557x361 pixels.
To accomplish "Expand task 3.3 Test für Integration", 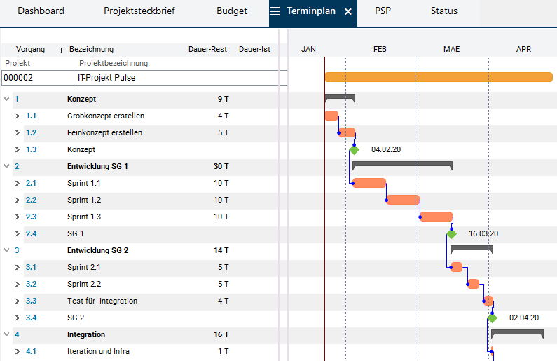I will 18,301.
